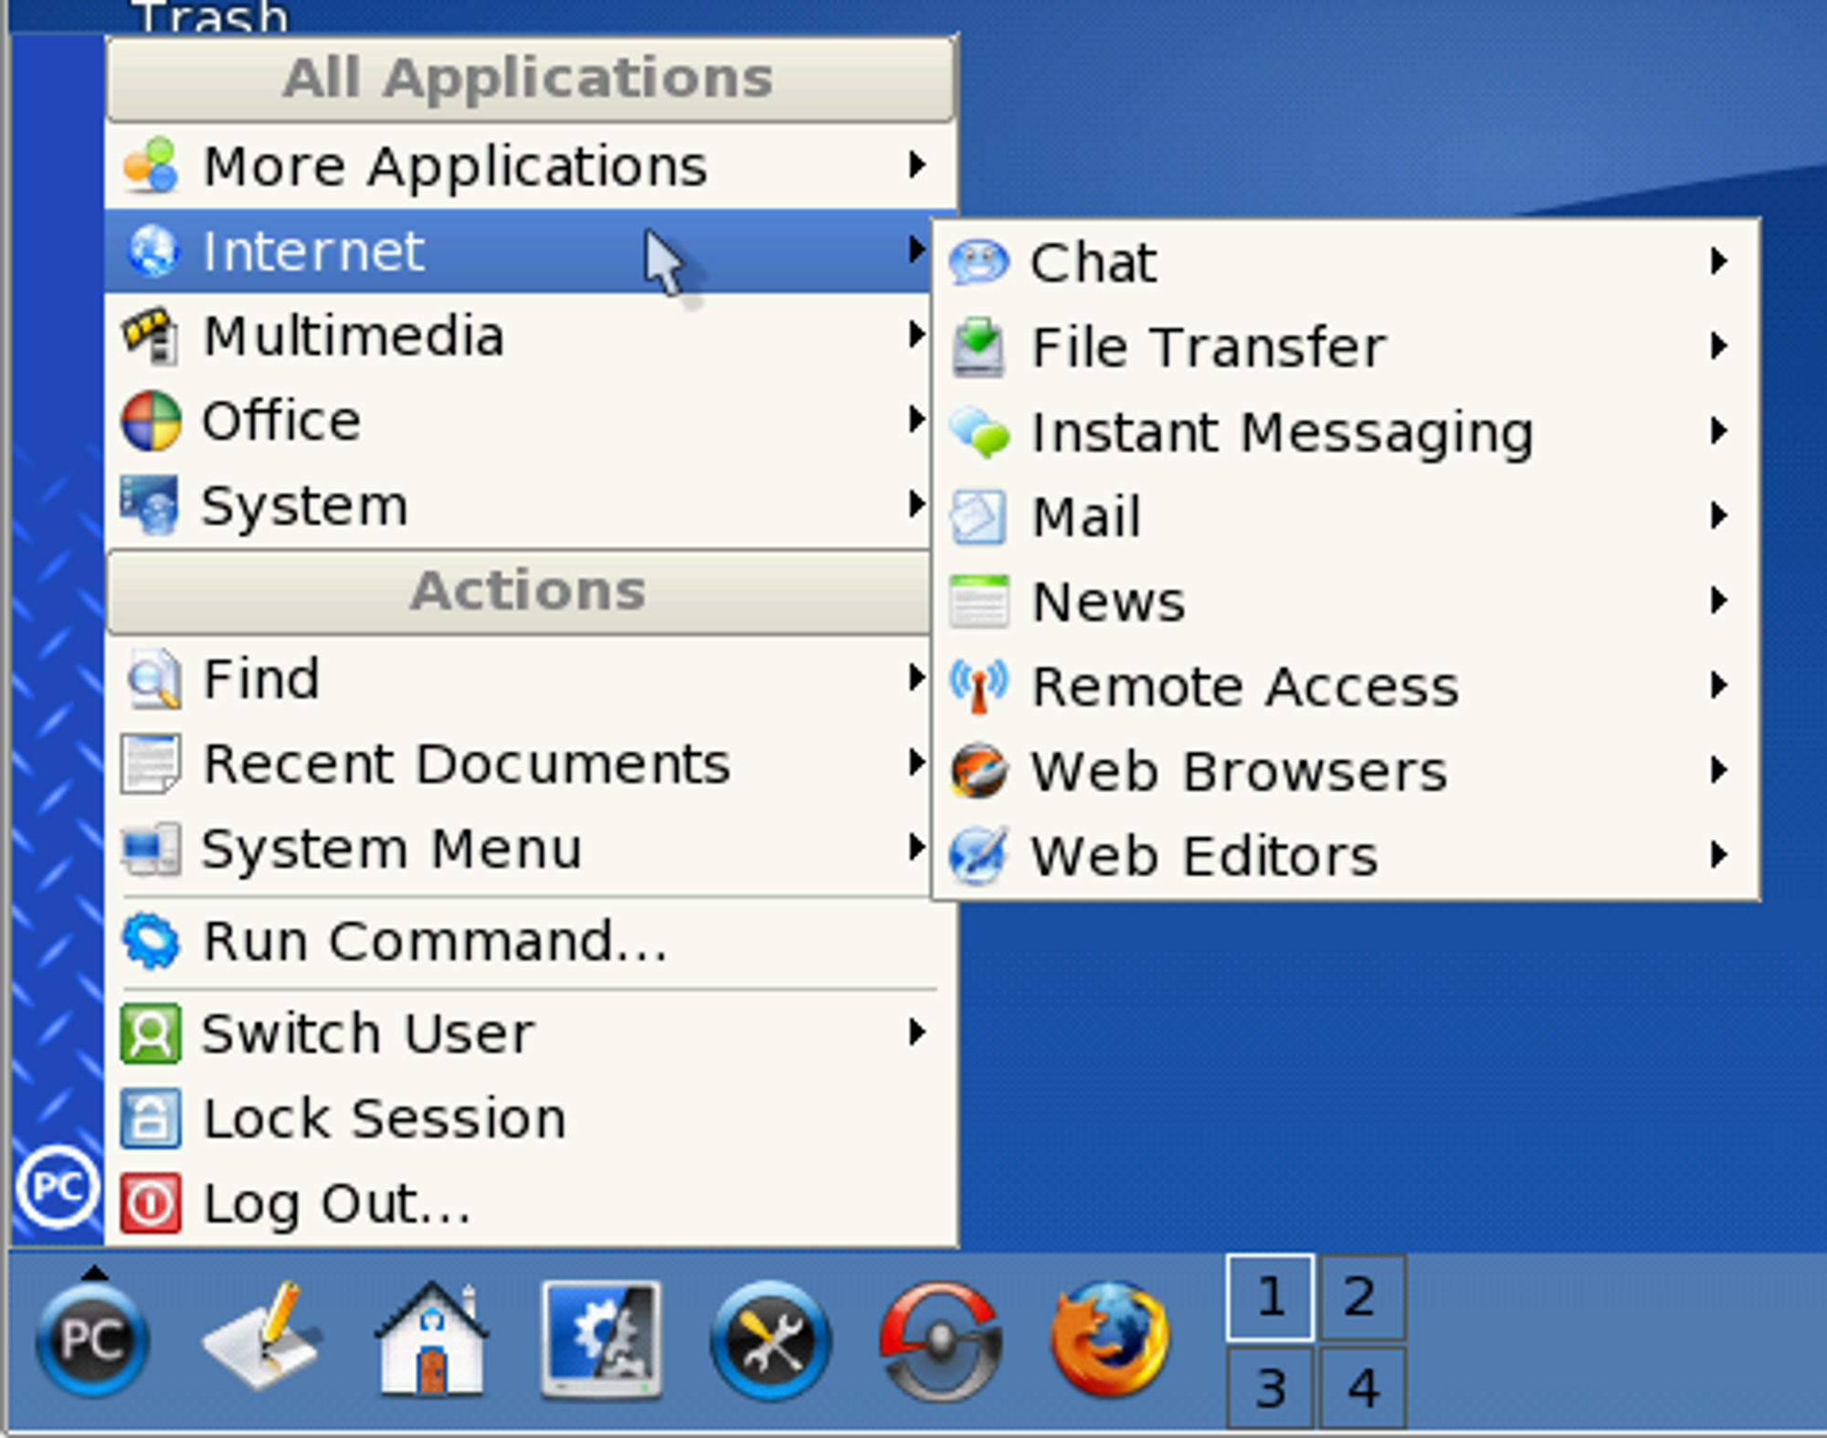
Task: Click the System menu category icon
Action: pyautogui.click(x=150, y=504)
